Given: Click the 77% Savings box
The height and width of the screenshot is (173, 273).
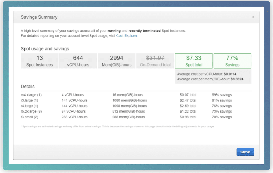Looking at the screenshot, I should (x=232, y=61).
